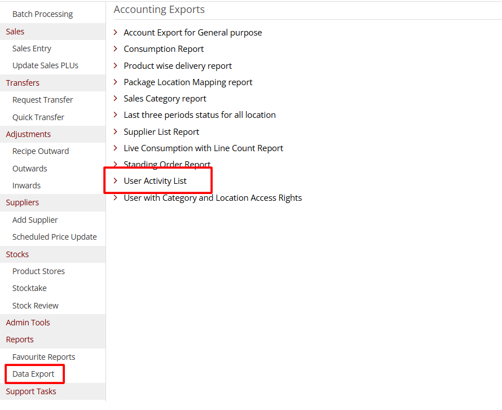Open Favourite Reports from the sidebar
This screenshot has width=502, height=410.
point(43,356)
